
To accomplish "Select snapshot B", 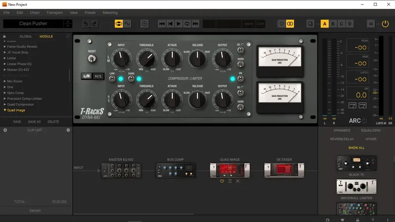I will pyautogui.click(x=333, y=24).
